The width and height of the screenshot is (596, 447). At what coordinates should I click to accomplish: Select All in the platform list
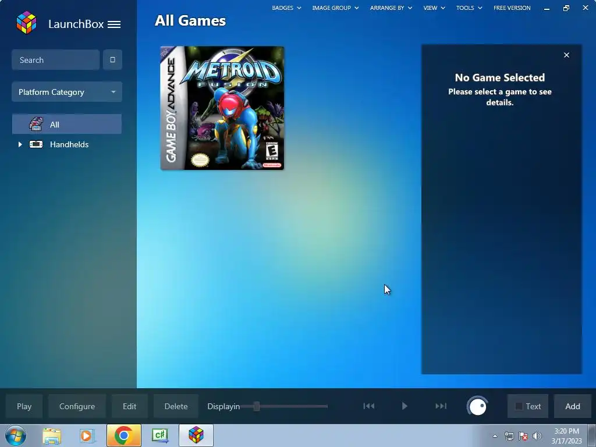(x=67, y=125)
